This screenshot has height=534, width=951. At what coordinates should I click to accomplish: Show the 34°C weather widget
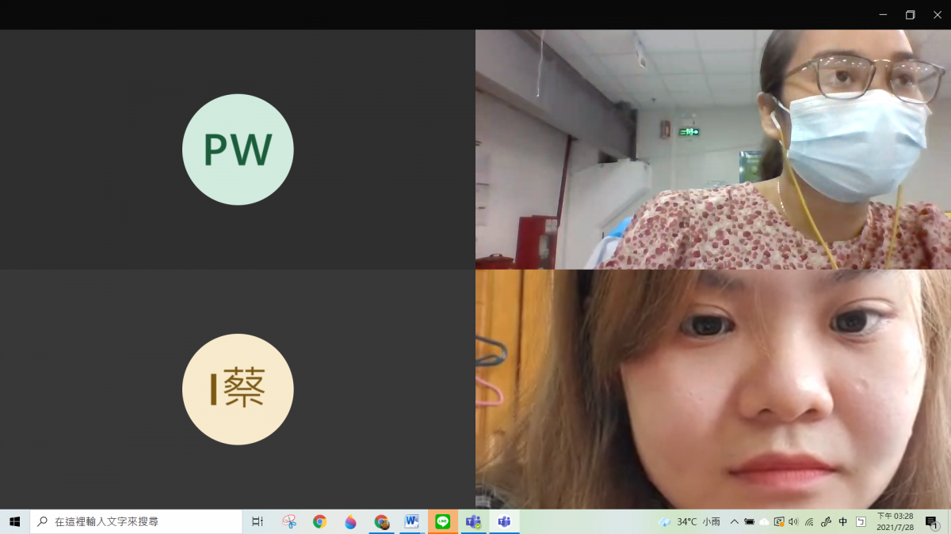[689, 521]
